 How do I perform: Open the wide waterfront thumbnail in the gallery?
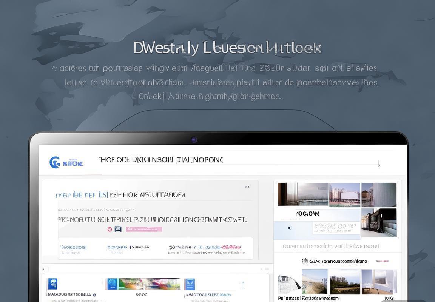[303, 194]
